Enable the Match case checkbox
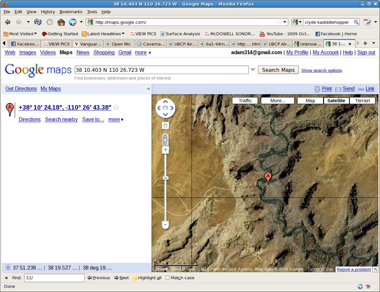Screen dimensions: 380x292 coord(168,278)
